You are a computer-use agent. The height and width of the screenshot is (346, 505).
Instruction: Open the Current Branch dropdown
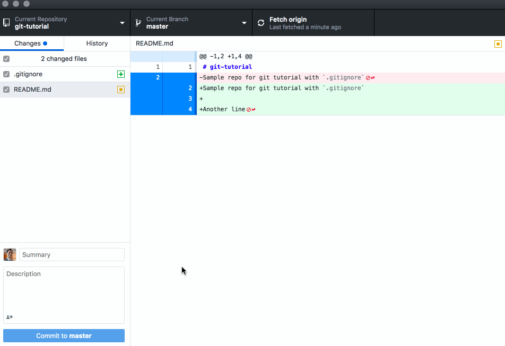[x=243, y=22]
